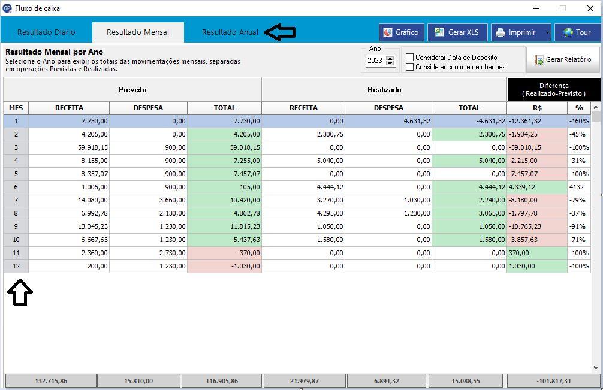Click the table scrollbar up arrow

[596, 108]
